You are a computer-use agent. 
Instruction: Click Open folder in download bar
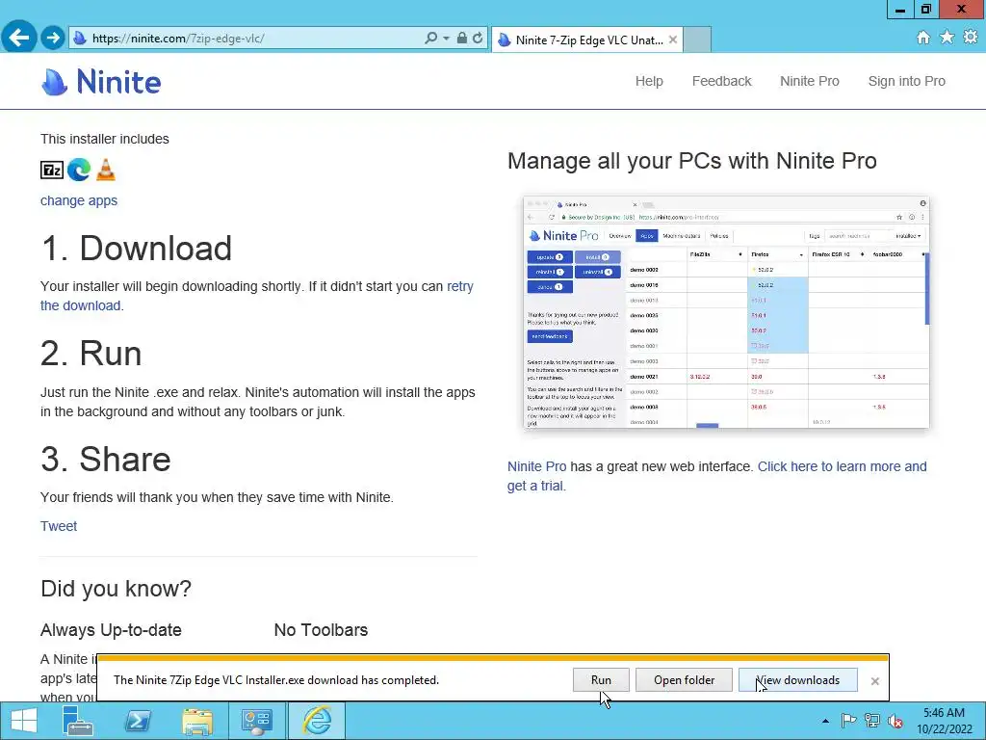[x=684, y=680]
